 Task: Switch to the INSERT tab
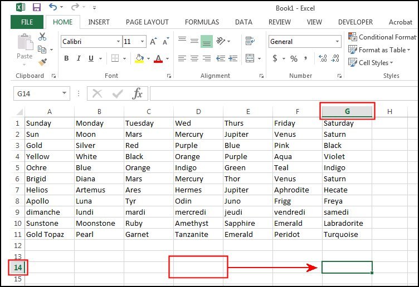tap(99, 22)
